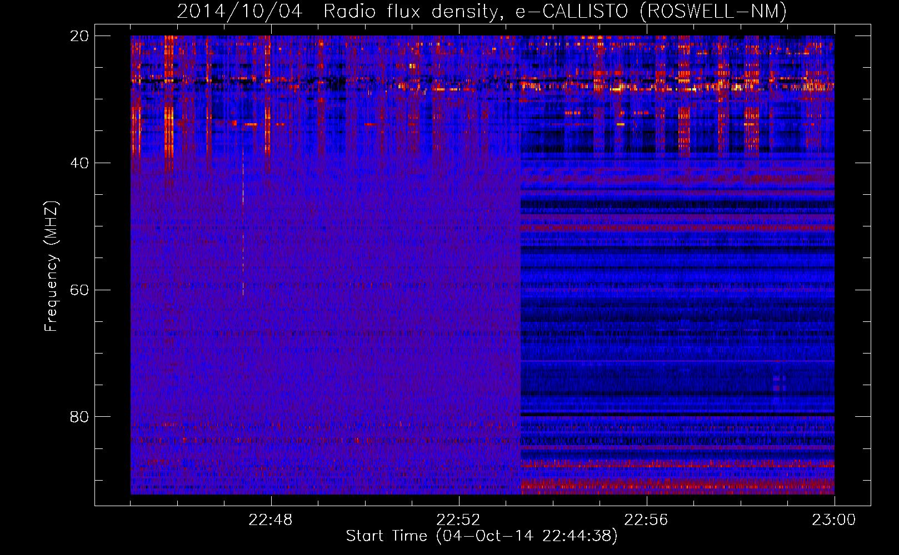Click the y-axis tick label 80
This screenshot has width=899, height=555.
pyautogui.click(x=79, y=417)
